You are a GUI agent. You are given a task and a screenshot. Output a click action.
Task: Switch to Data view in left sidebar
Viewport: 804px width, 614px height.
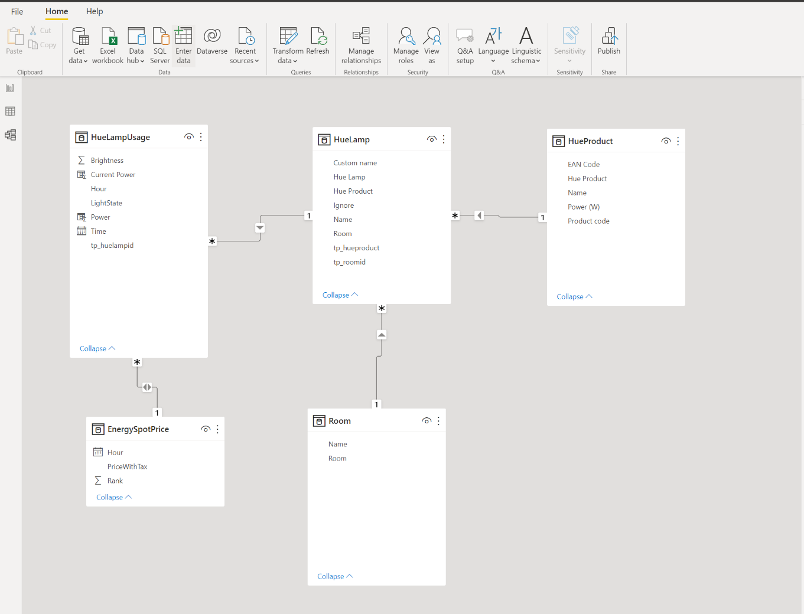click(x=10, y=112)
